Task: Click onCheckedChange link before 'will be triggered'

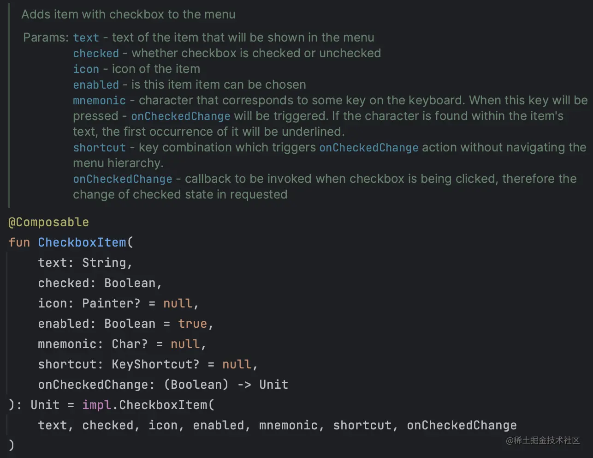Action: tap(181, 116)
